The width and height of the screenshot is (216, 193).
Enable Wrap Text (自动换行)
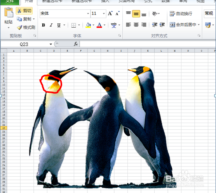coord(181,14)
